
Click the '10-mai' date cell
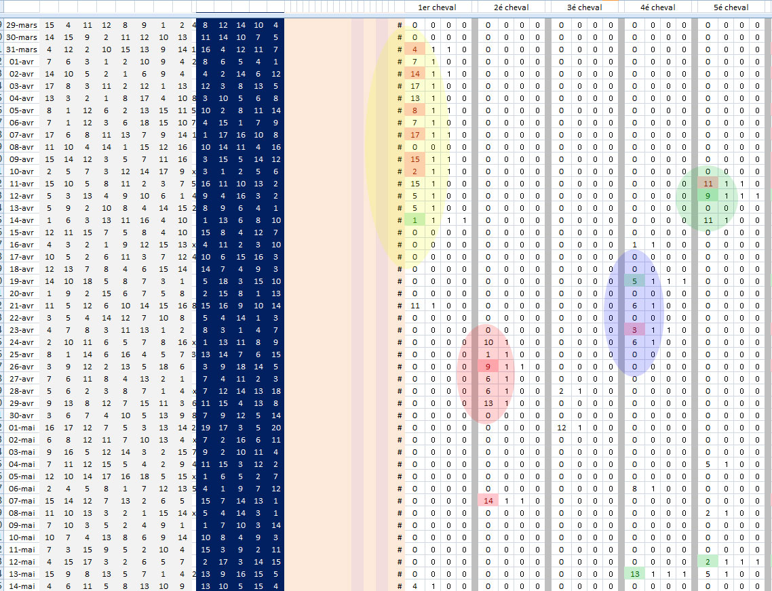[x=22, y=538]
